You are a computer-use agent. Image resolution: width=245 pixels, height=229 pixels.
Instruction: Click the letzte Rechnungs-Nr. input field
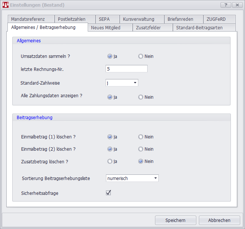coord(126,69)
